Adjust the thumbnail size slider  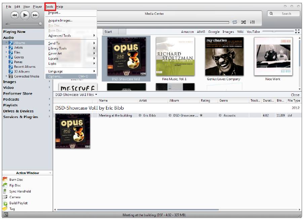pos(277,31)
